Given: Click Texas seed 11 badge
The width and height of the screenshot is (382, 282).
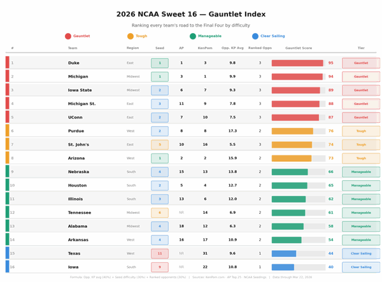Looking at the screenshot, I should point(160,253).
